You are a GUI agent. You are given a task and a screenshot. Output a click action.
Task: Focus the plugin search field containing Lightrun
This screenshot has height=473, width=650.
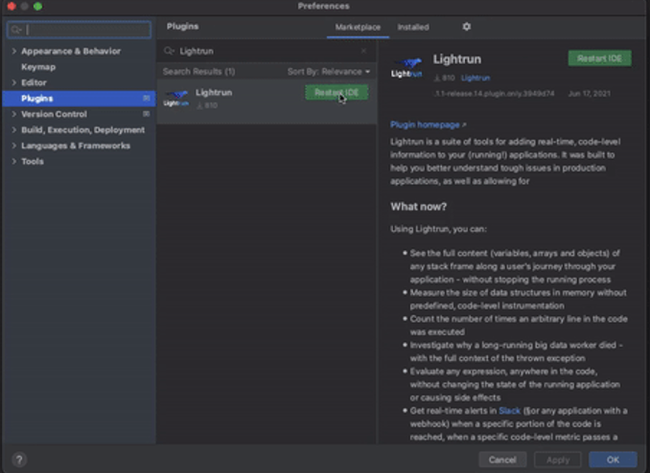point(266,51)
